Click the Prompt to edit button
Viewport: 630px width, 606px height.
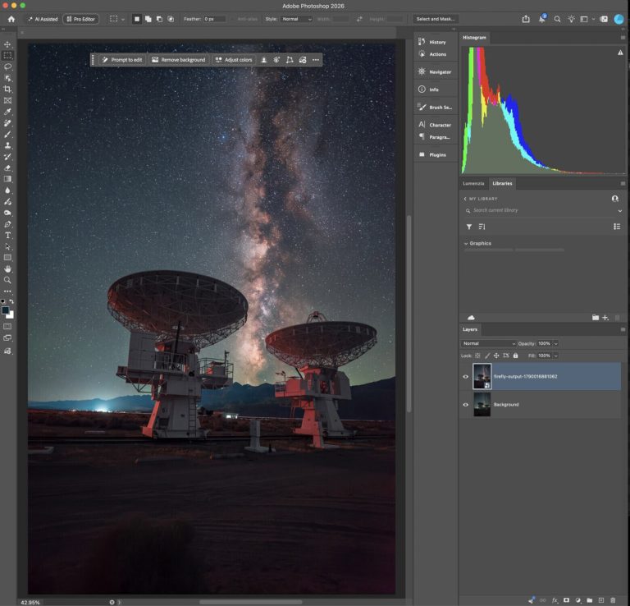pyautogui.click(x=122, y=60)
